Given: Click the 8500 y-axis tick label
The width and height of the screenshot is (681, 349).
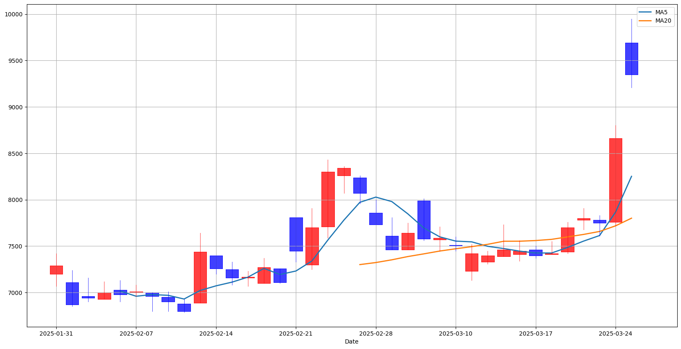Looking at the screenshot, I should pyautogui.click(x=15, y=154).
